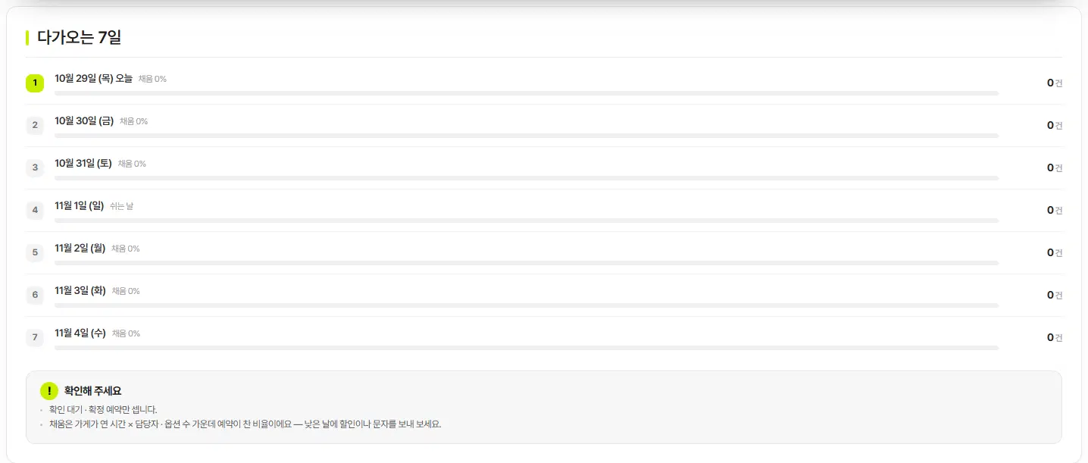Click the number 2 day badge
Viewport: 1088px width, 463px height.
pyautogui.click(x=35, y=125)
